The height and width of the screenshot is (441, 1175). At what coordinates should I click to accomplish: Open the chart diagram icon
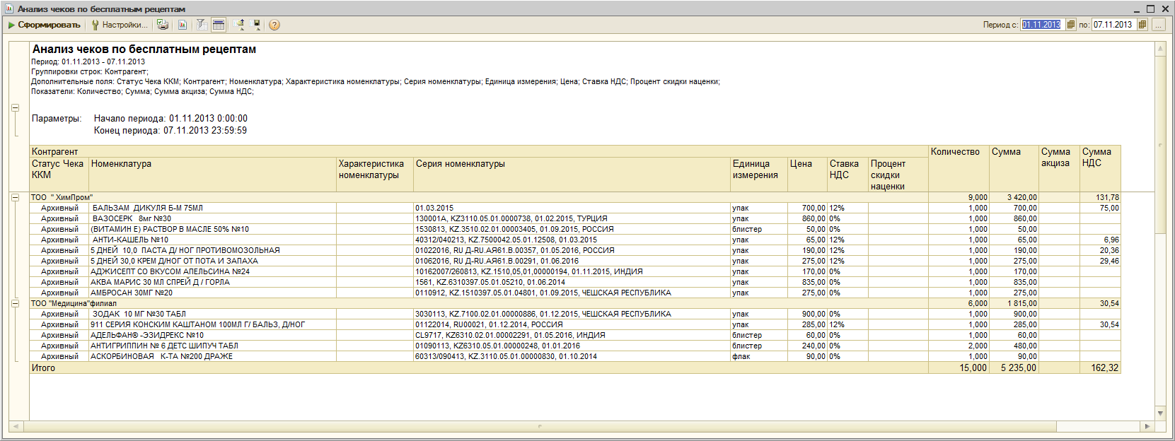click(x=183, y=25)
